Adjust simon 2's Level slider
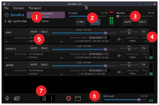 point(84,49)
